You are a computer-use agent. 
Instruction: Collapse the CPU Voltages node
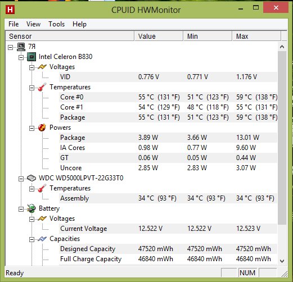pos(31,67)
